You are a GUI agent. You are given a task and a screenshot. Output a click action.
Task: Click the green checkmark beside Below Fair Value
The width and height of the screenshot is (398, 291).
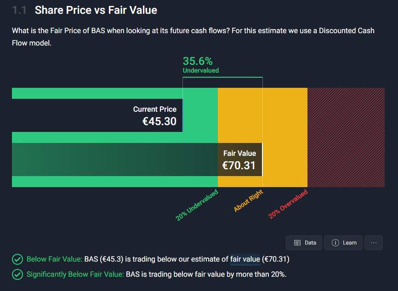17,259
